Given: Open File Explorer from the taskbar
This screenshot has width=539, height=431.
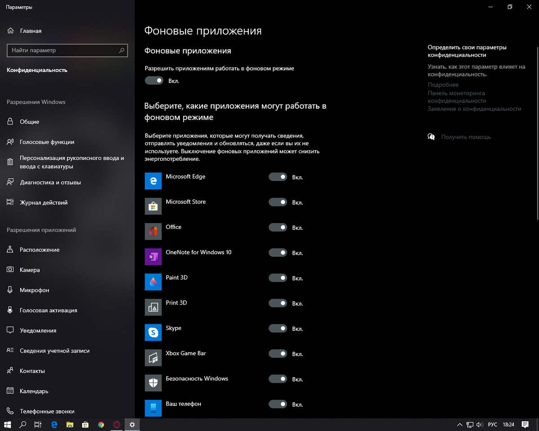Looking at the screenshot, I should 70,424.
